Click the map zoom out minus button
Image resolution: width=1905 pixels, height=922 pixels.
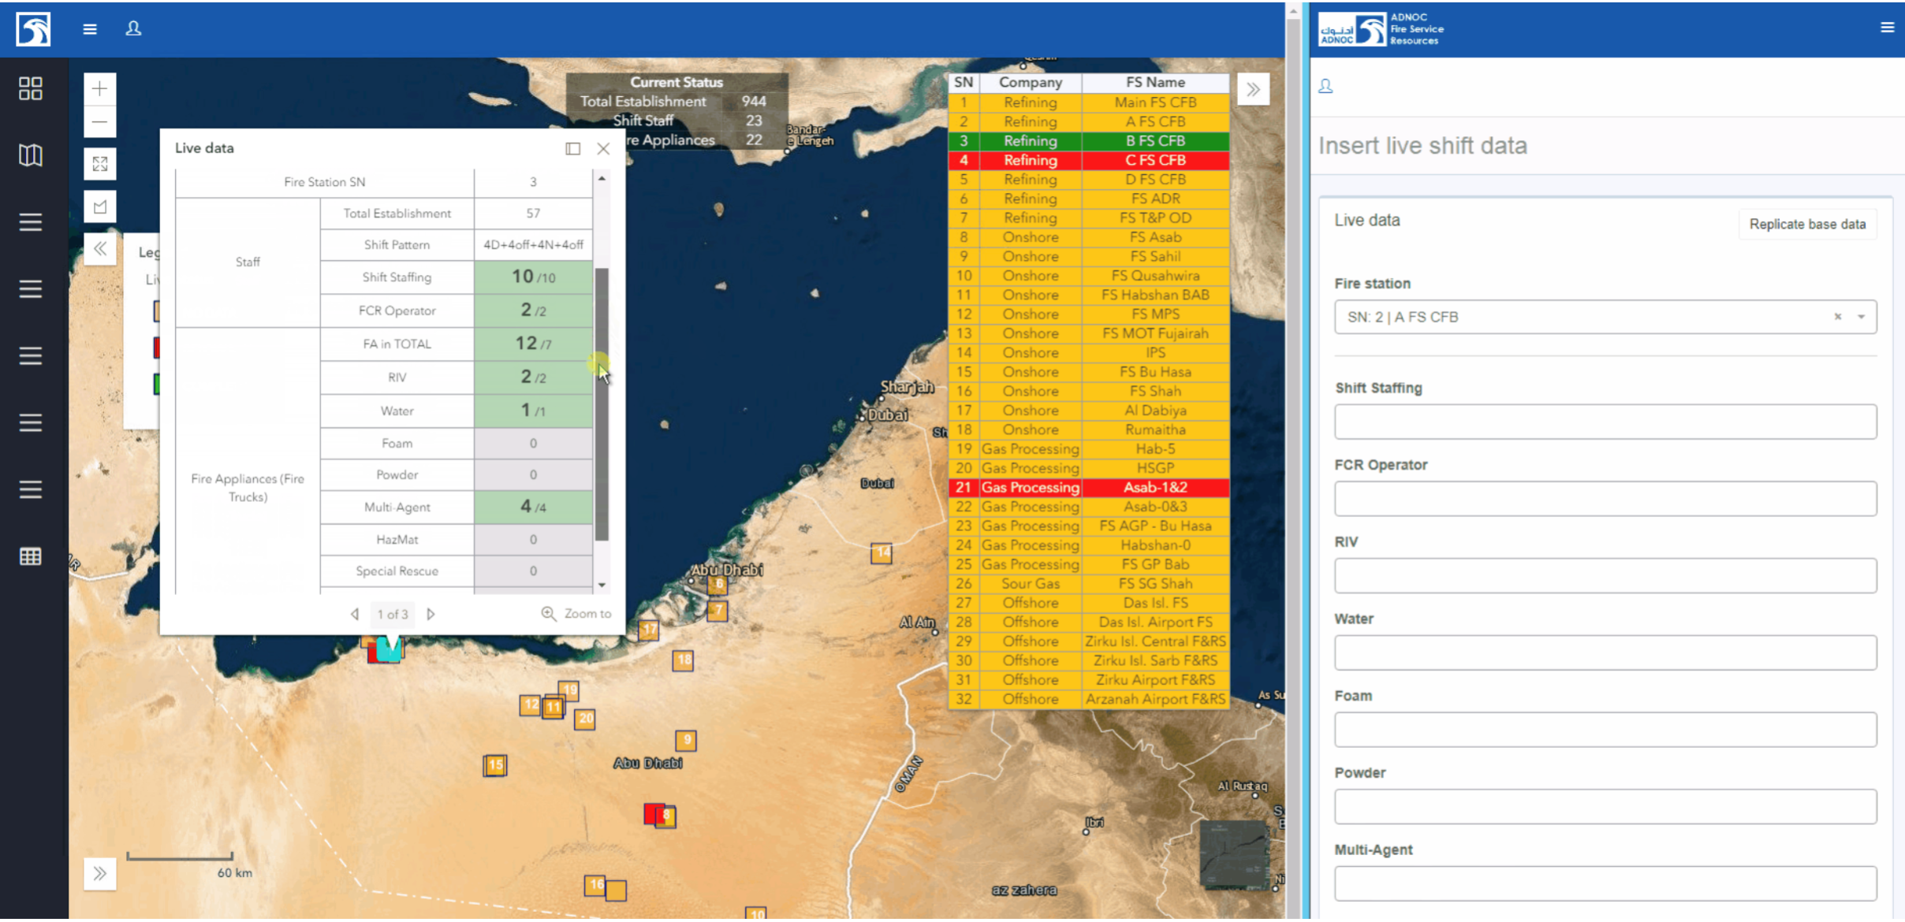(x=99, y=122)
